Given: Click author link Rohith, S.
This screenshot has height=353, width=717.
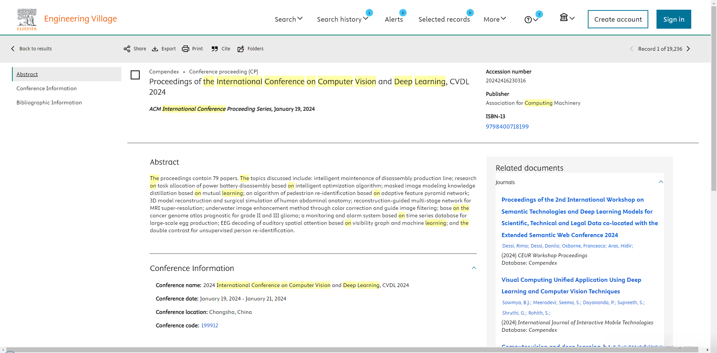Looking at the screenshot, I should [x=538, y=313].
